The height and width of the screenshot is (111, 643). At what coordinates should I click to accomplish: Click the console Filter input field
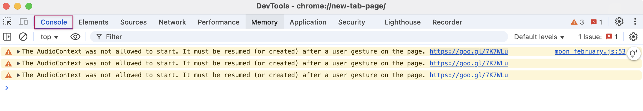coord(299,37)
